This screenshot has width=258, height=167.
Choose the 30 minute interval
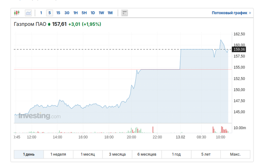67,13
